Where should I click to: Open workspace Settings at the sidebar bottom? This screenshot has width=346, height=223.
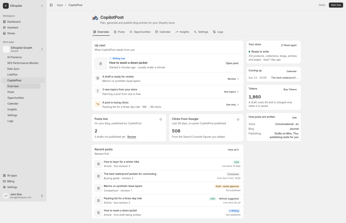coord(23,187)
